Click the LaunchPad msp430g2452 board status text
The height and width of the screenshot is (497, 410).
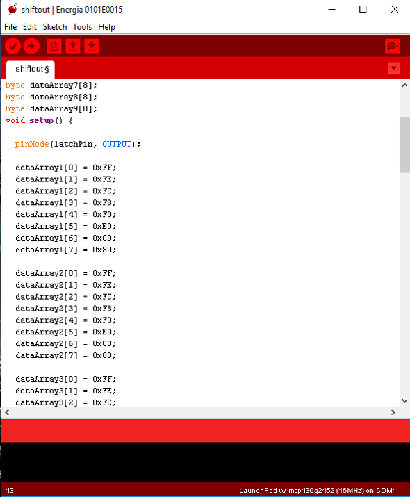[318, 490]
